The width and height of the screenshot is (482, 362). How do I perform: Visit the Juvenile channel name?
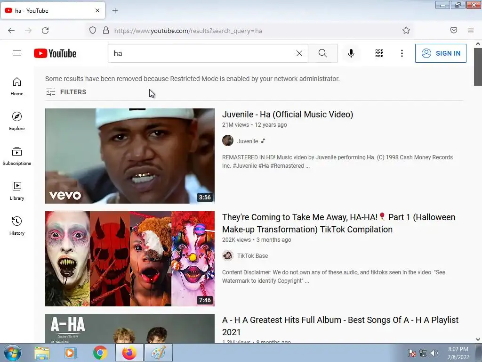tap(248, 141)
